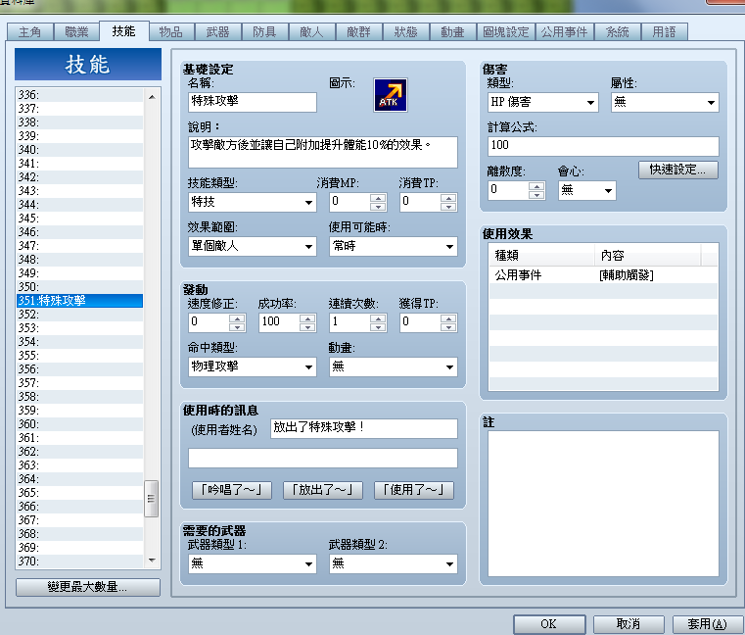This screenshot has height=635, width=745.
Task: Click the 取消 button
Action: point(629,624)
